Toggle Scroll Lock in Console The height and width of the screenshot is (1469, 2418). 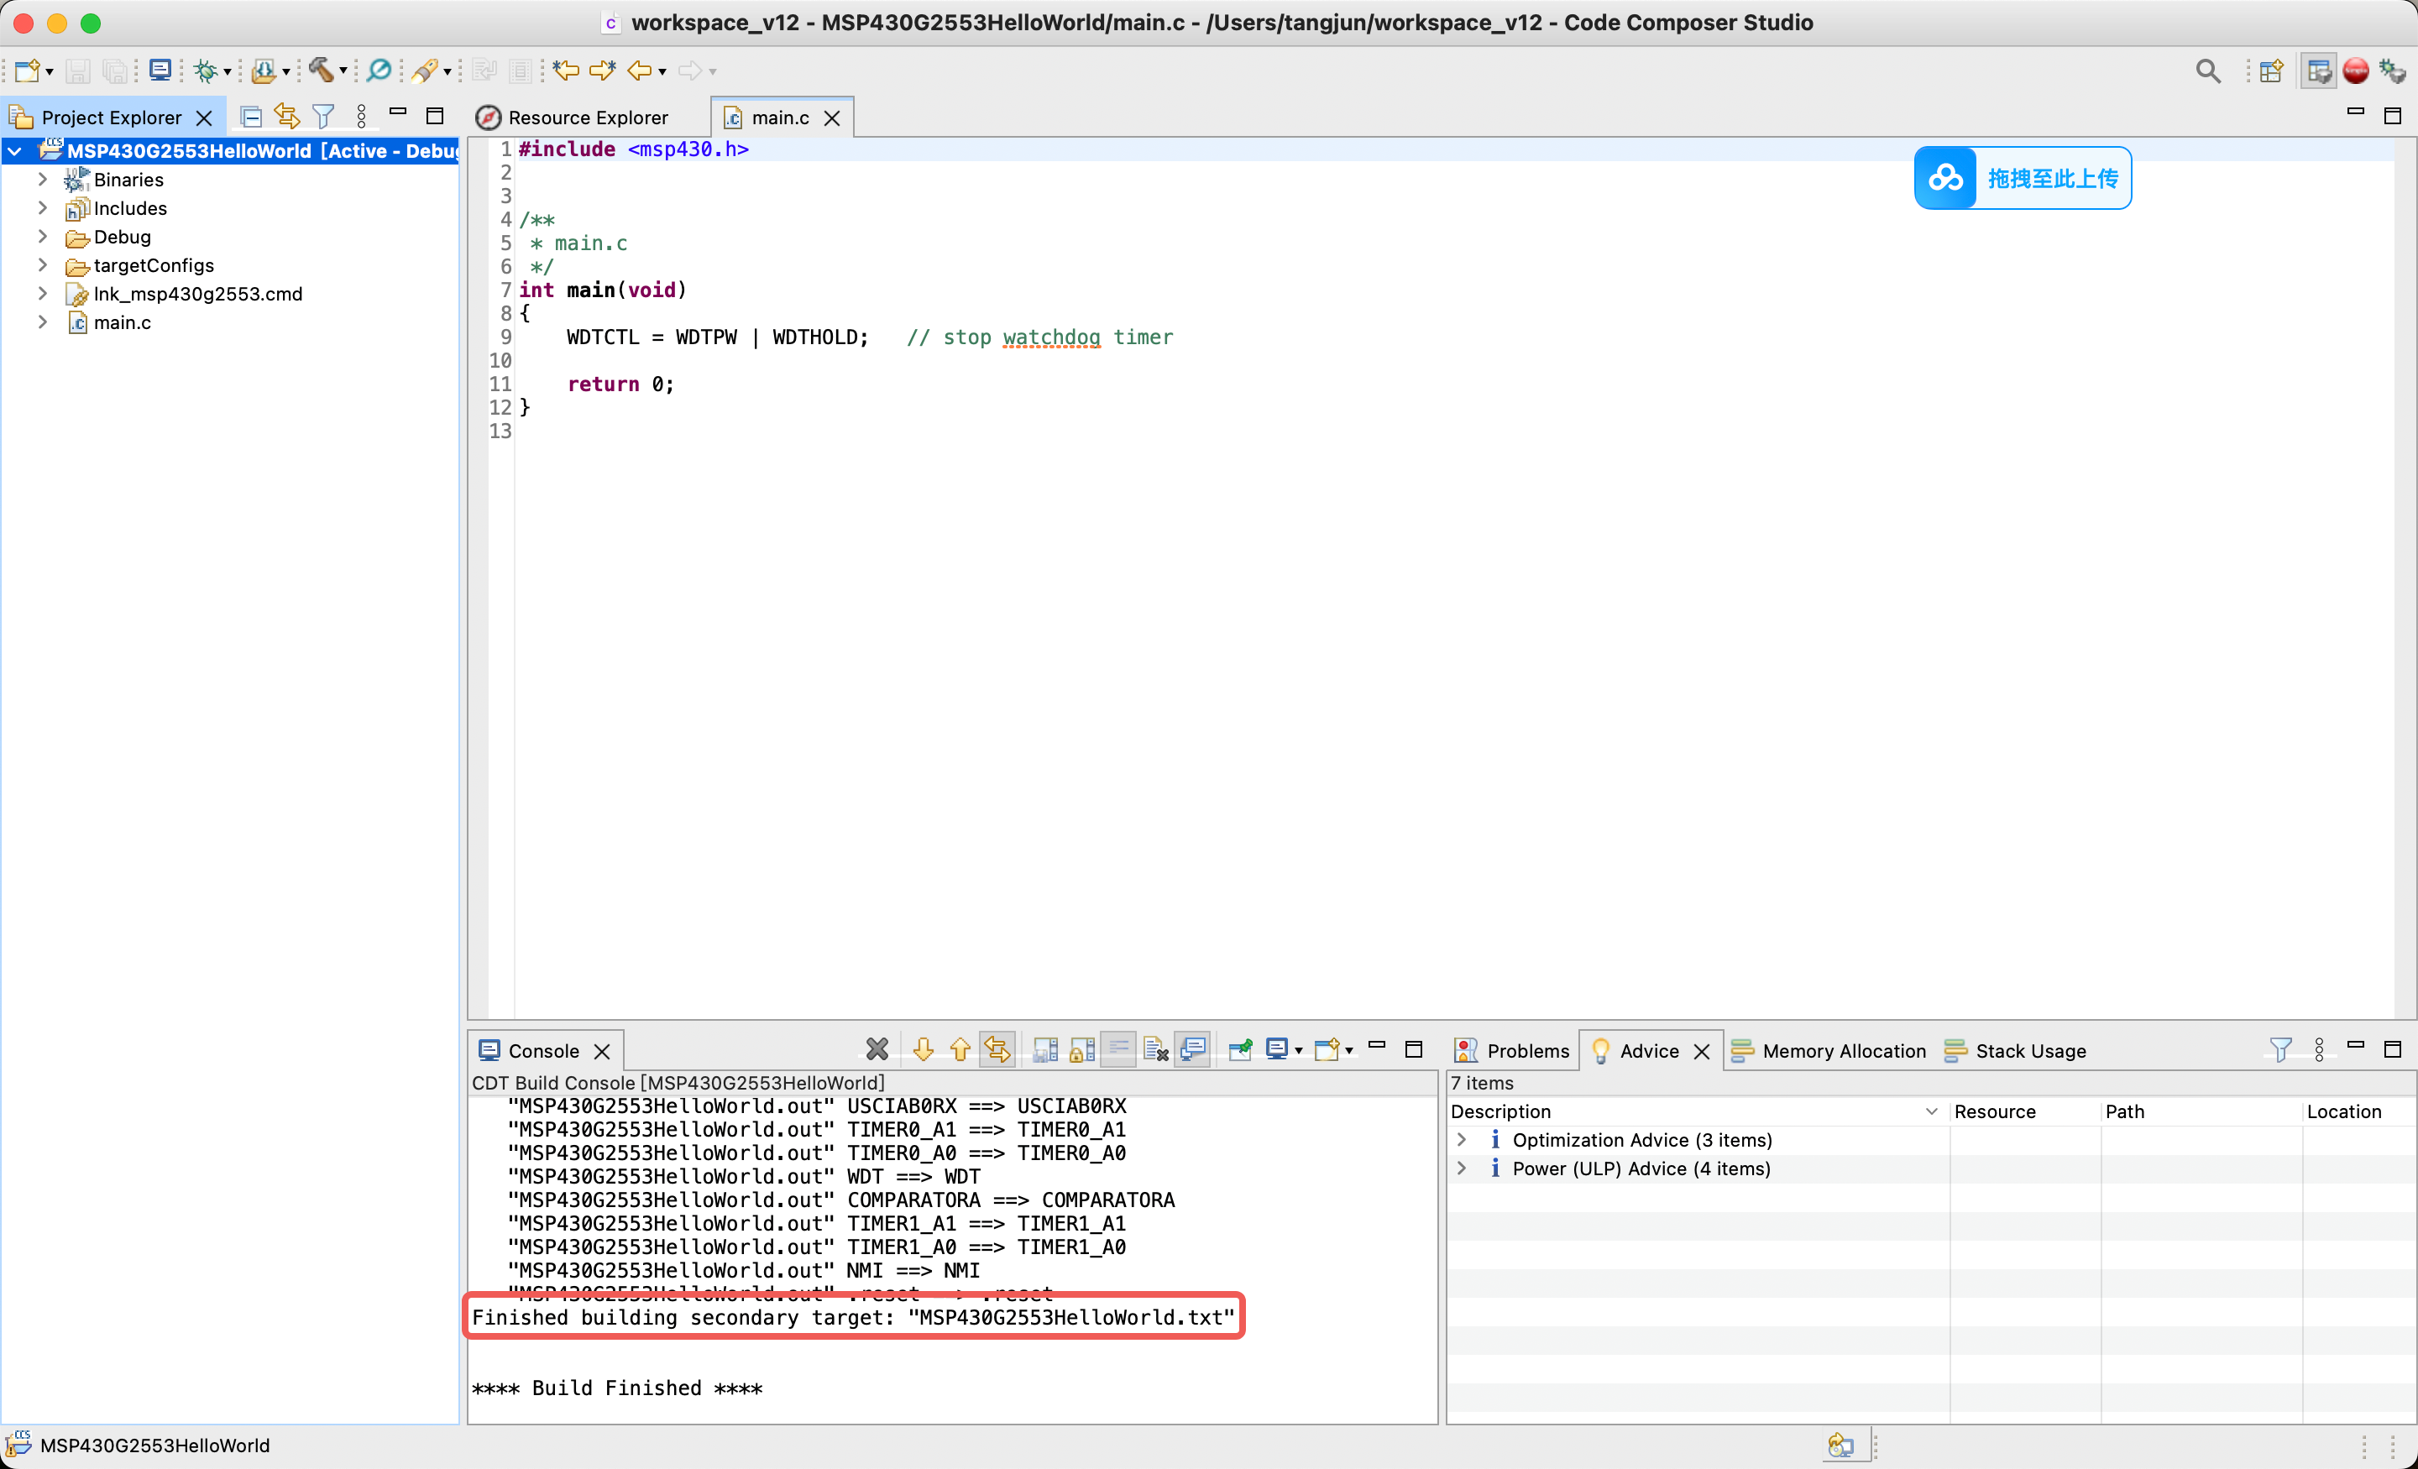[1082, 1050]
